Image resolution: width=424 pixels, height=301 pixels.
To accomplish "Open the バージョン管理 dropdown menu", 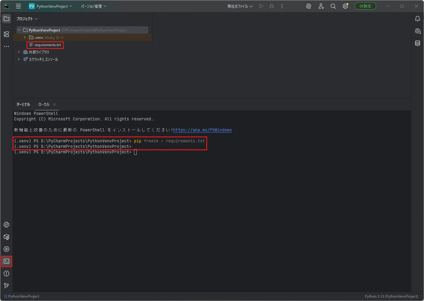I will (x=94, y=6).
